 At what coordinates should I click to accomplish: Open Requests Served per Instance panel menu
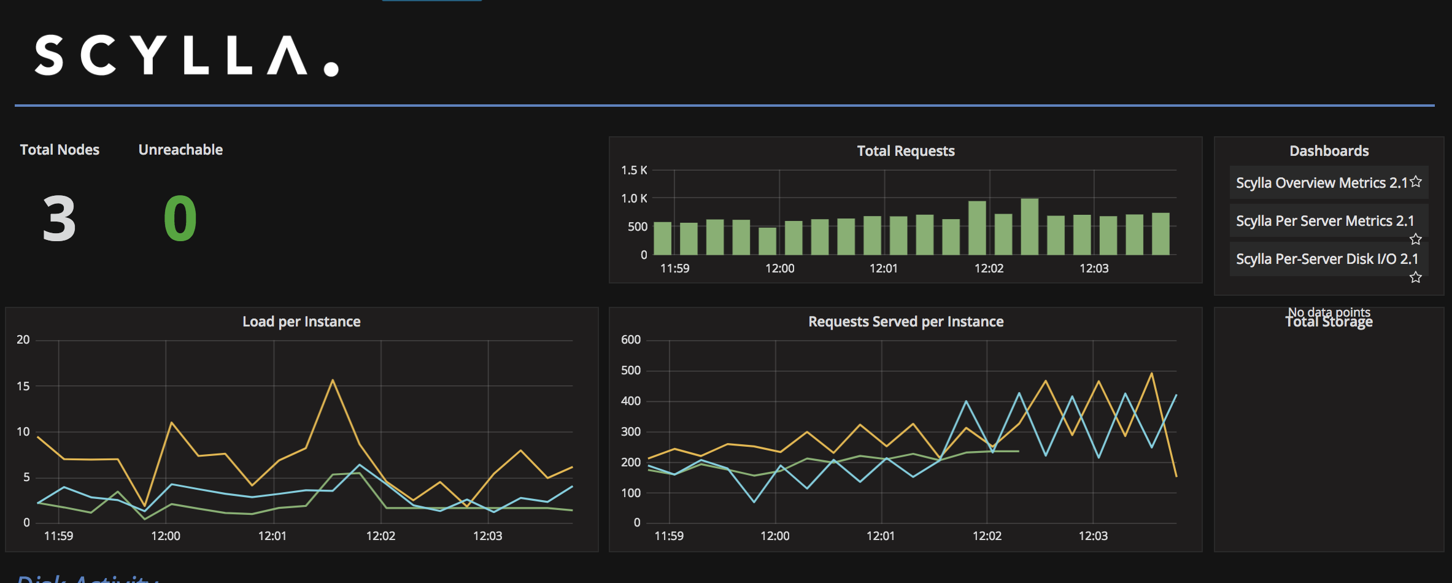905,322
